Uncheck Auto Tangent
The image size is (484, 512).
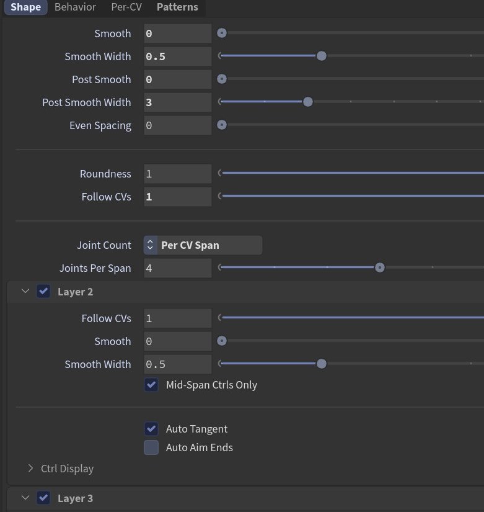click(151, 429)
